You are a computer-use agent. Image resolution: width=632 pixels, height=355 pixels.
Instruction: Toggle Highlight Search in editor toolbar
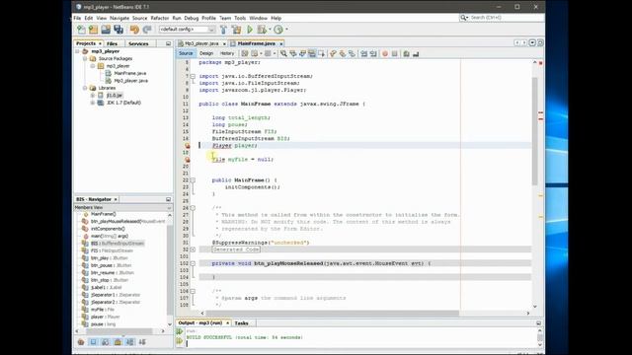click(x=312, y=53)
